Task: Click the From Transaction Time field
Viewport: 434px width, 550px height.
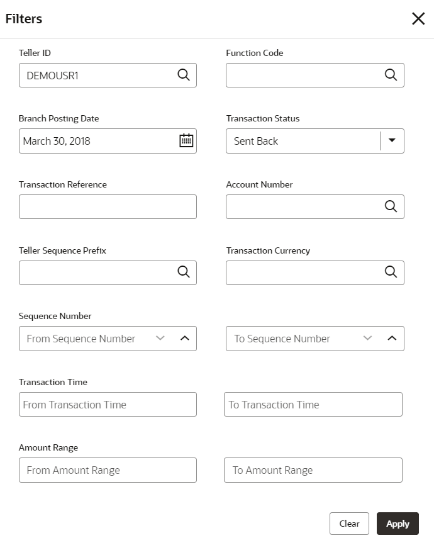Action: (108, 404)
